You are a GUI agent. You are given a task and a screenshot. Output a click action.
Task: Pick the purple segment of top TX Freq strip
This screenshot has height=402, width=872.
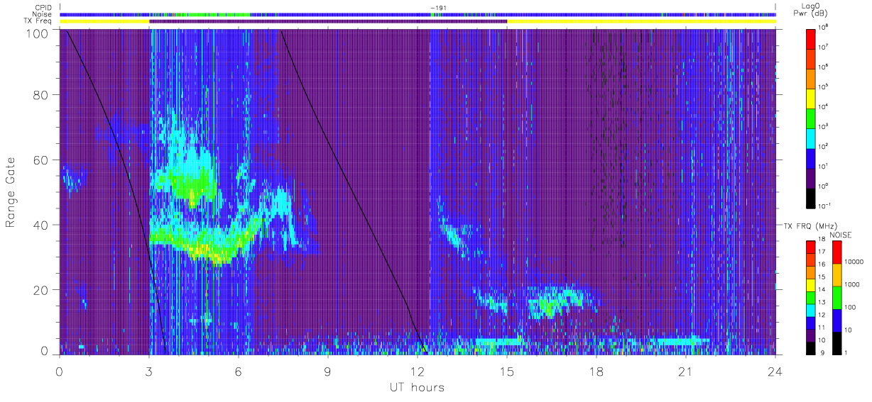[x=328, y=21]
